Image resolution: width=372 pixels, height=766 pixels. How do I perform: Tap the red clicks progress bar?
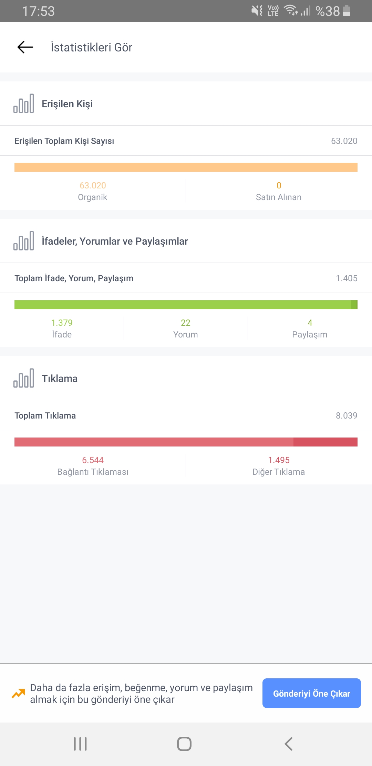pos(186,442)
